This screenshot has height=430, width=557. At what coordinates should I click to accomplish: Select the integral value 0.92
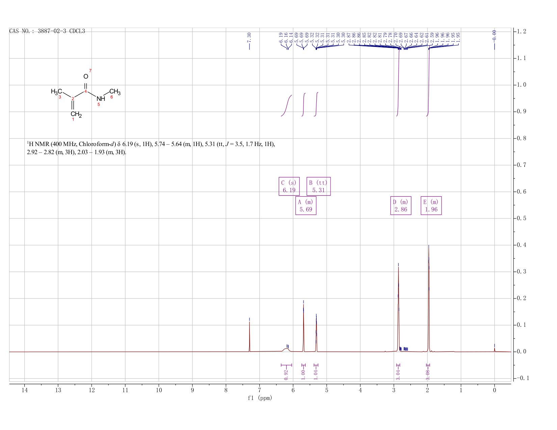(x=286, y=375)
